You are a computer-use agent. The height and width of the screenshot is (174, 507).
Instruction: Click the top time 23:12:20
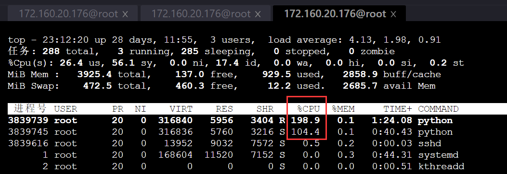[65, 40]
